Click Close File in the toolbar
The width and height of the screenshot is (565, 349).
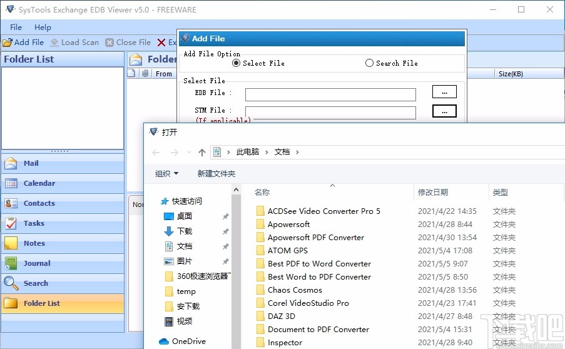click(x=128, y=43)
